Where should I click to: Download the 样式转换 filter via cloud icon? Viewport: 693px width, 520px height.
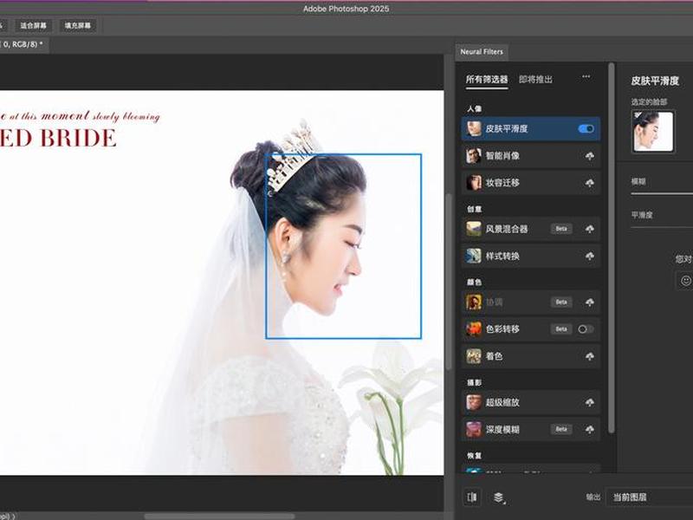click(590, 256)
